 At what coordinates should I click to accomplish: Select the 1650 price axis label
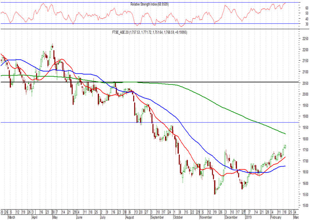[x=305, y=172]
